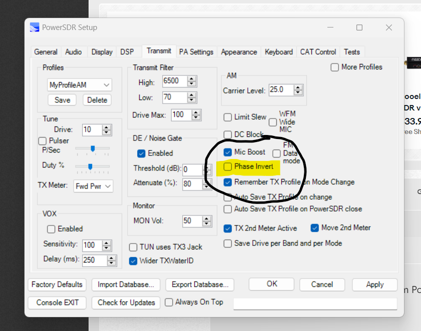Click the PowerSDR app icon in title bar
The width and height of the screenshot is (421, 331).
click(x=34, y=27)
